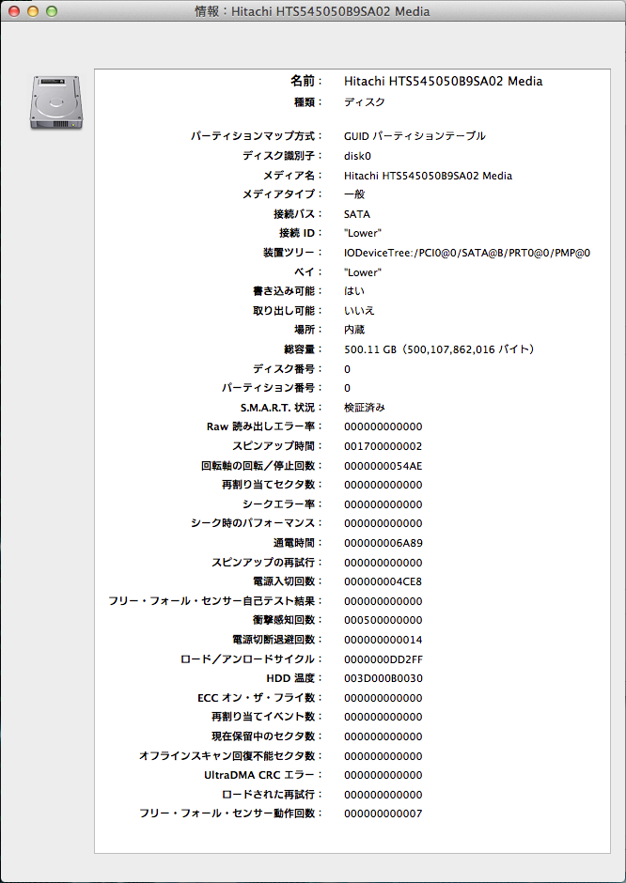Click the 衝撃感知回数 label
Image resolution: width=626 pixels, height=883 pixels.
288,620
